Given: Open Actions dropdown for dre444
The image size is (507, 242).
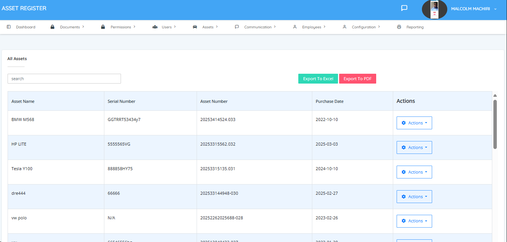Looking at the screenshot, I should (414, 197).
